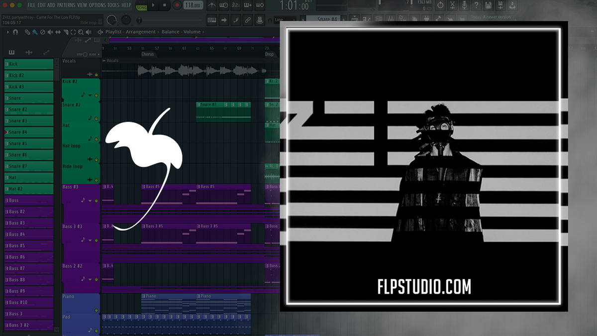This screenshot has width=597, height=336.
Task: Open the OPTIONS menu
Action: point(98,4)
